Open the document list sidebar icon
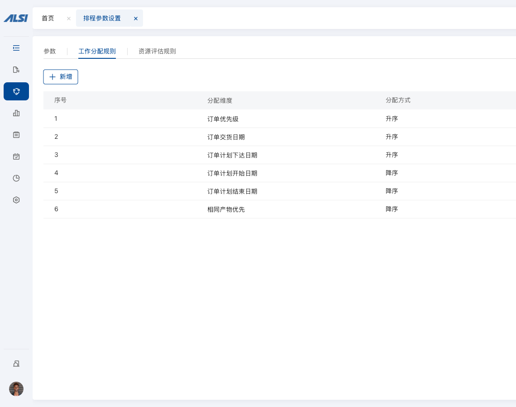Viewport: 516px width, 407px height. point(16,70)
